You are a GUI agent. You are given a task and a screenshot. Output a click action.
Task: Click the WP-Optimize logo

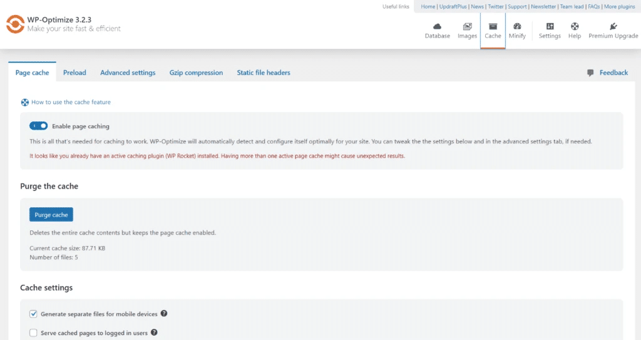pyautogui.click(x=14, y=24)
